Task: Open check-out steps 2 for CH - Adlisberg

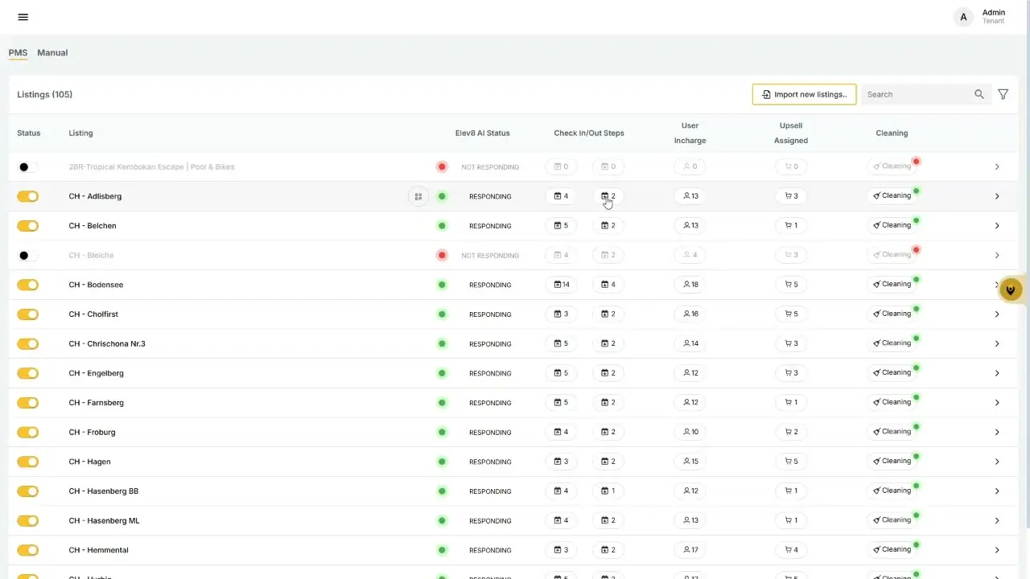Action: coord(608,196)
